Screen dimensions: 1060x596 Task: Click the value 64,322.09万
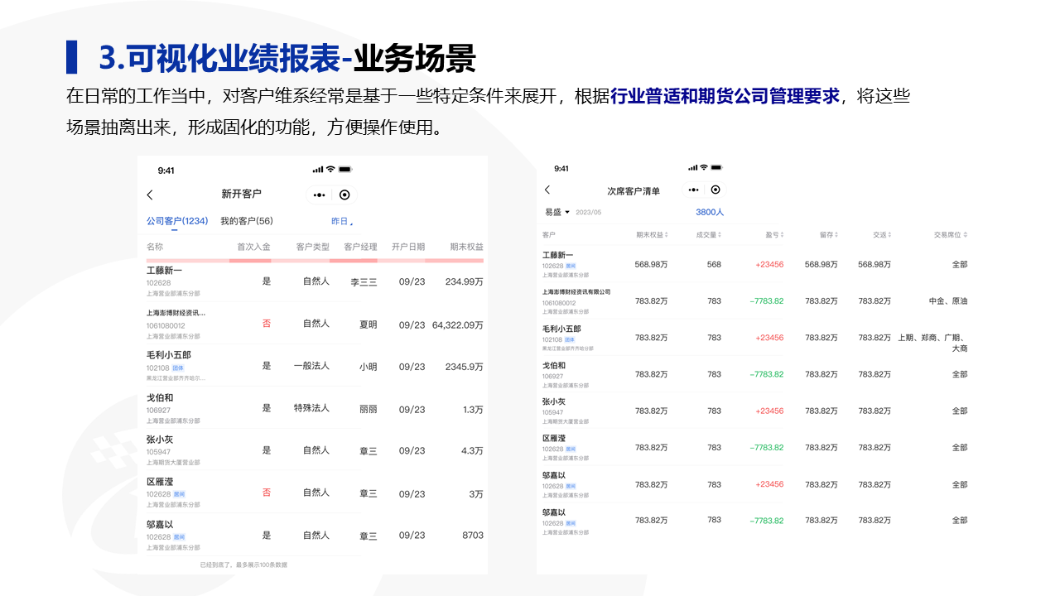tap(458, 324)
